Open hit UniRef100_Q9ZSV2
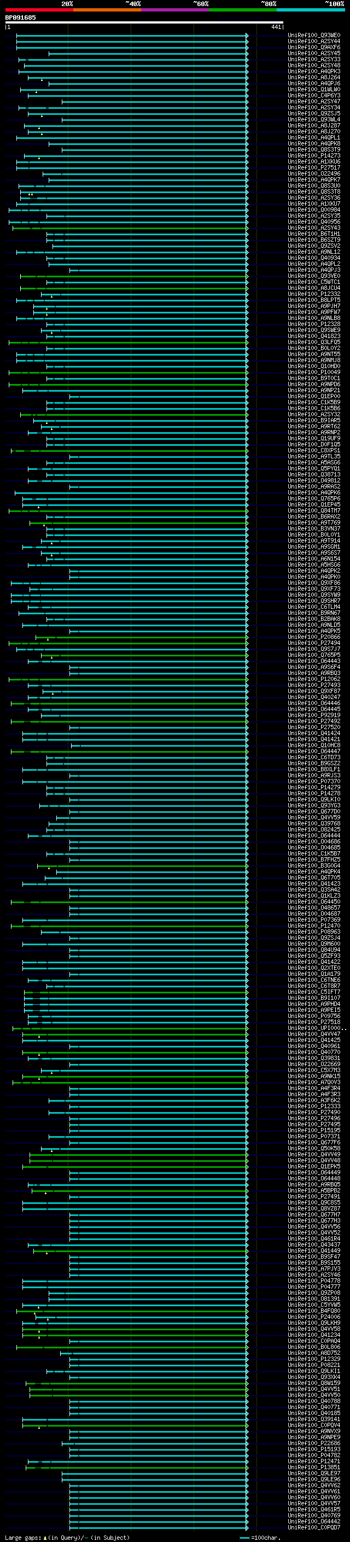This screenshot has width=350, height=1542. 314,246
